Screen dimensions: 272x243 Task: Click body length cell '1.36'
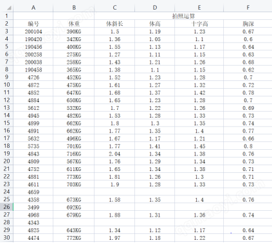pos(114,39)
